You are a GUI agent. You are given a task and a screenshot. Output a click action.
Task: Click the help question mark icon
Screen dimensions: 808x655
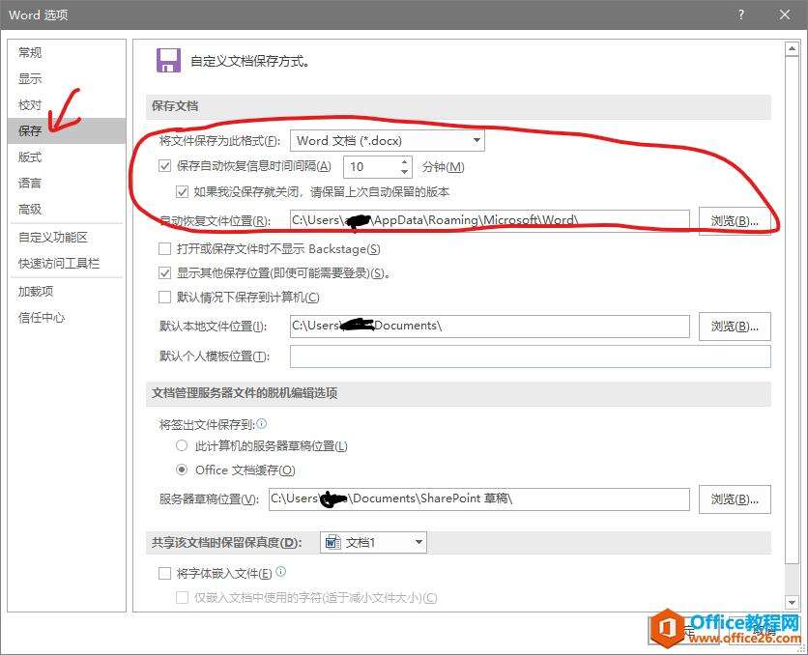point(741,14)
